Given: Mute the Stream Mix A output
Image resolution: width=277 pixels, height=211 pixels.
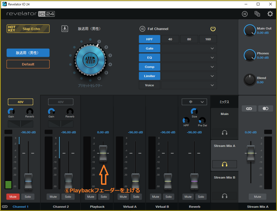Looking at the screenshot, I should (257, 197).
